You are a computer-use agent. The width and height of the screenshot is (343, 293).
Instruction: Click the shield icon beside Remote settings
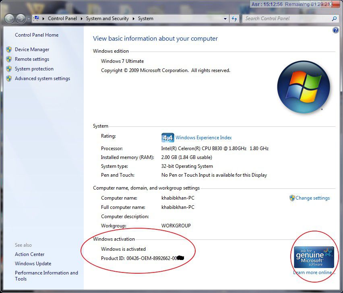[9, 59]
